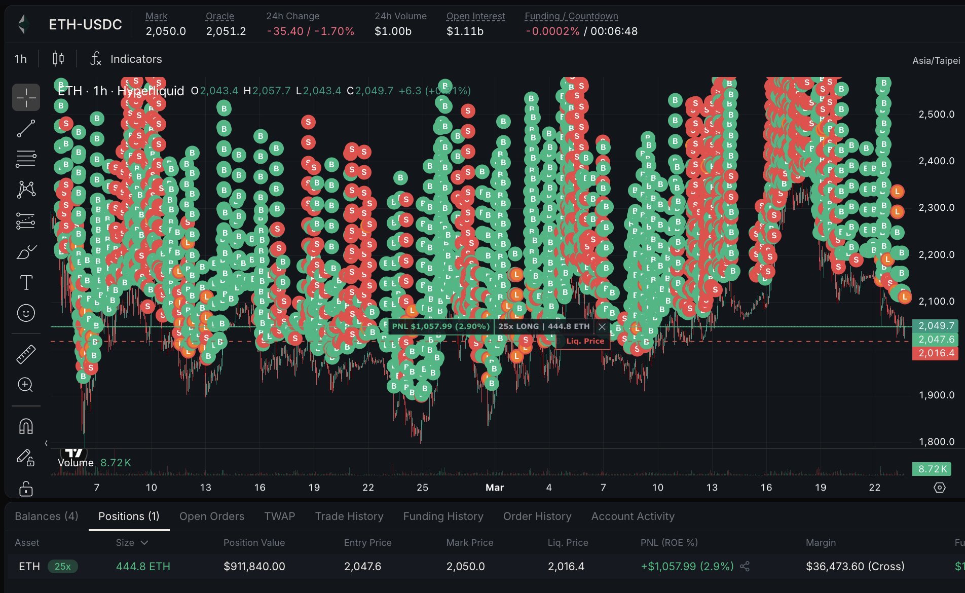Close the 25x LONG position label
Screen dimensions: 965x593
602,326
